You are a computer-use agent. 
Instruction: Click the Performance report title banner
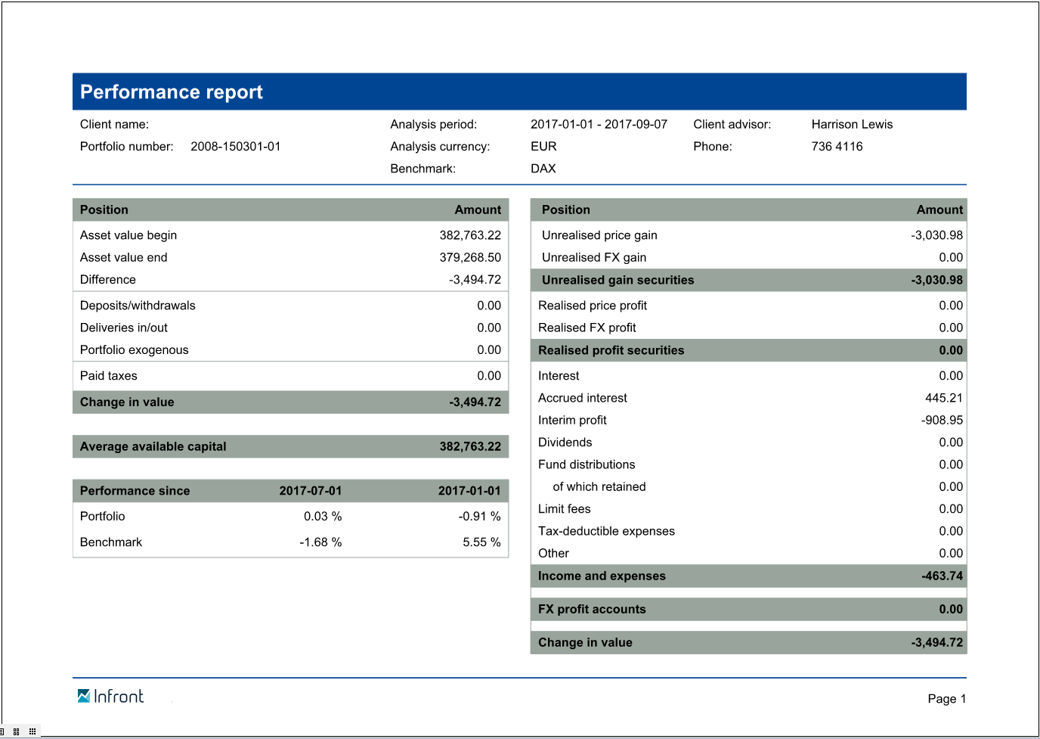518,92
